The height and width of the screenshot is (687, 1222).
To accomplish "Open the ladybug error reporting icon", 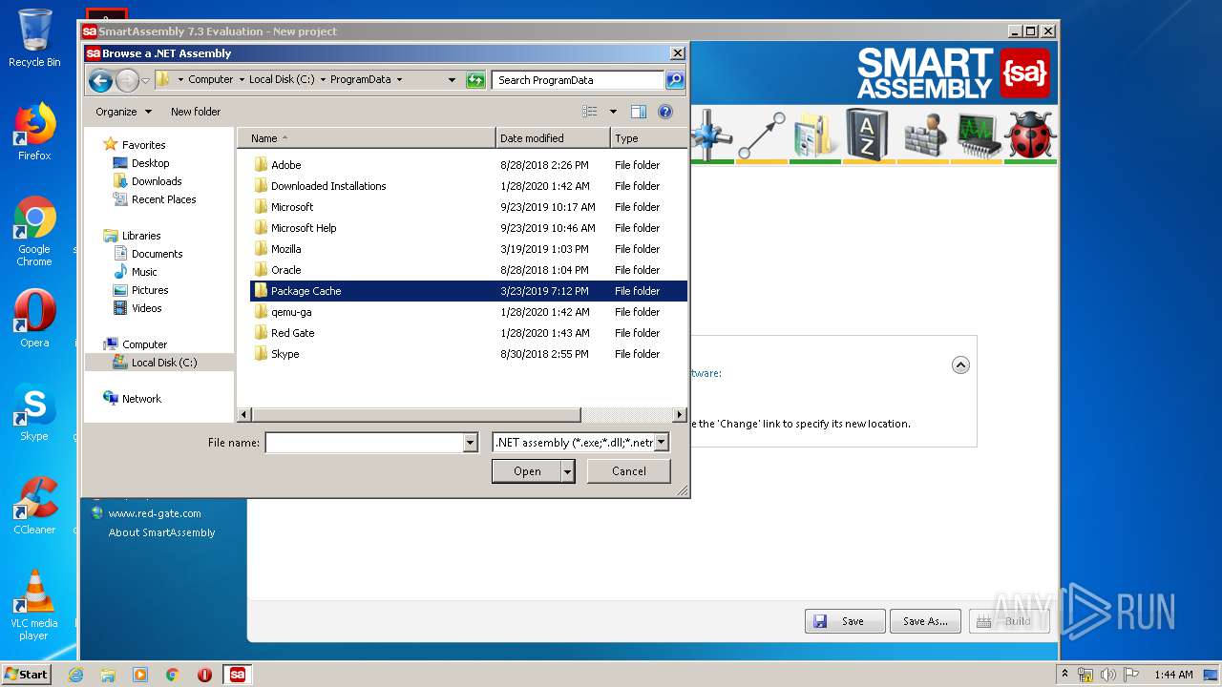I will [1031, 134].
